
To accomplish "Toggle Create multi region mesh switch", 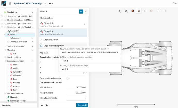I will (x=68, y=78).
